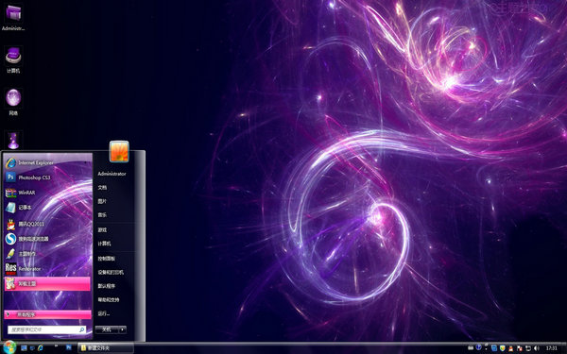Open the Administrator folder icon on the desktop
567x354 pixels.
coord(13,17)
